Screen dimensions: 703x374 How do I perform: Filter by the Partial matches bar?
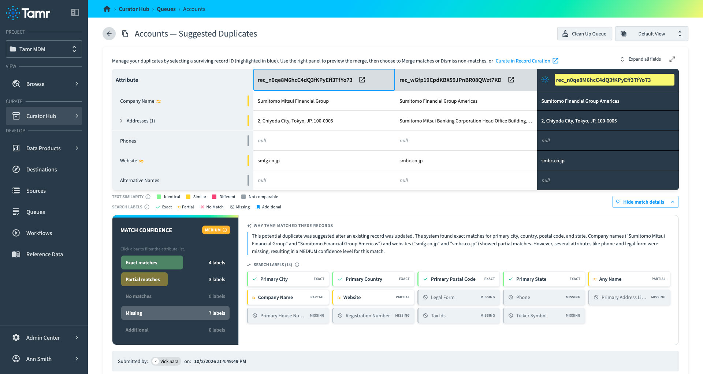(x=144, y=279)
